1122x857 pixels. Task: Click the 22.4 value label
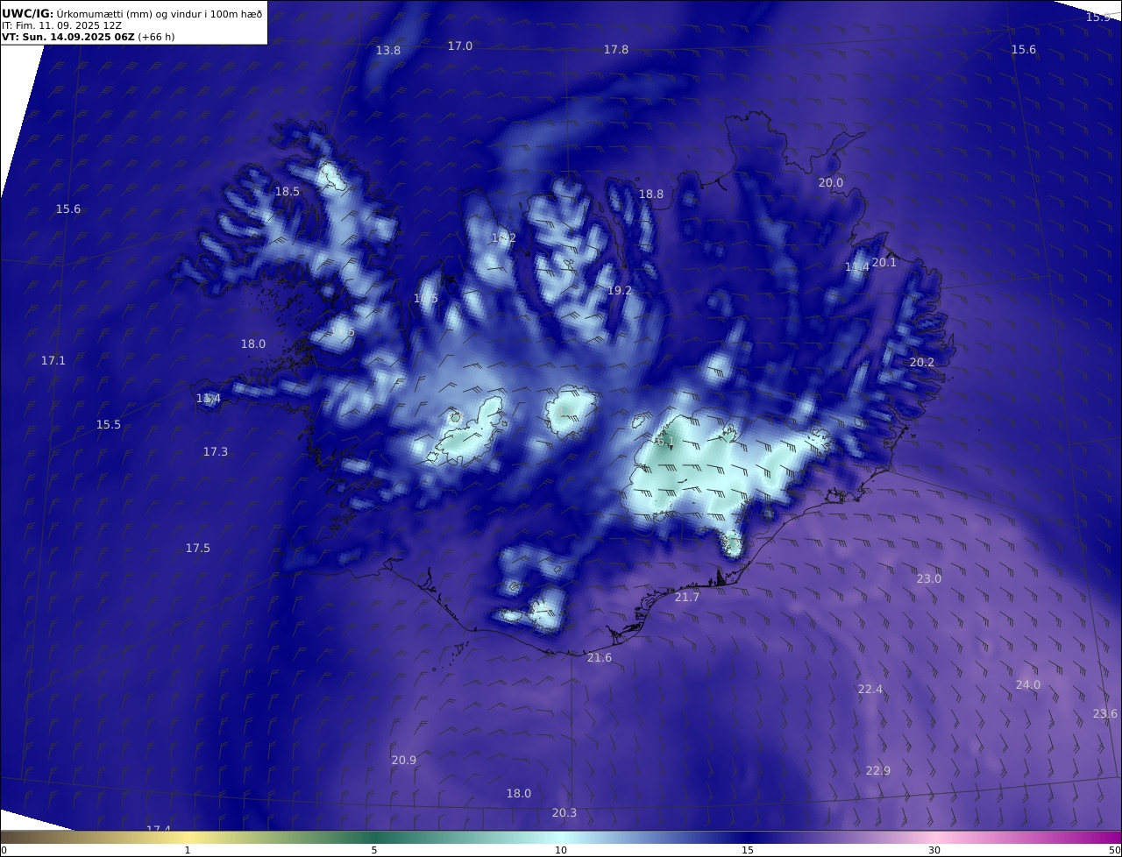[870, 691]
